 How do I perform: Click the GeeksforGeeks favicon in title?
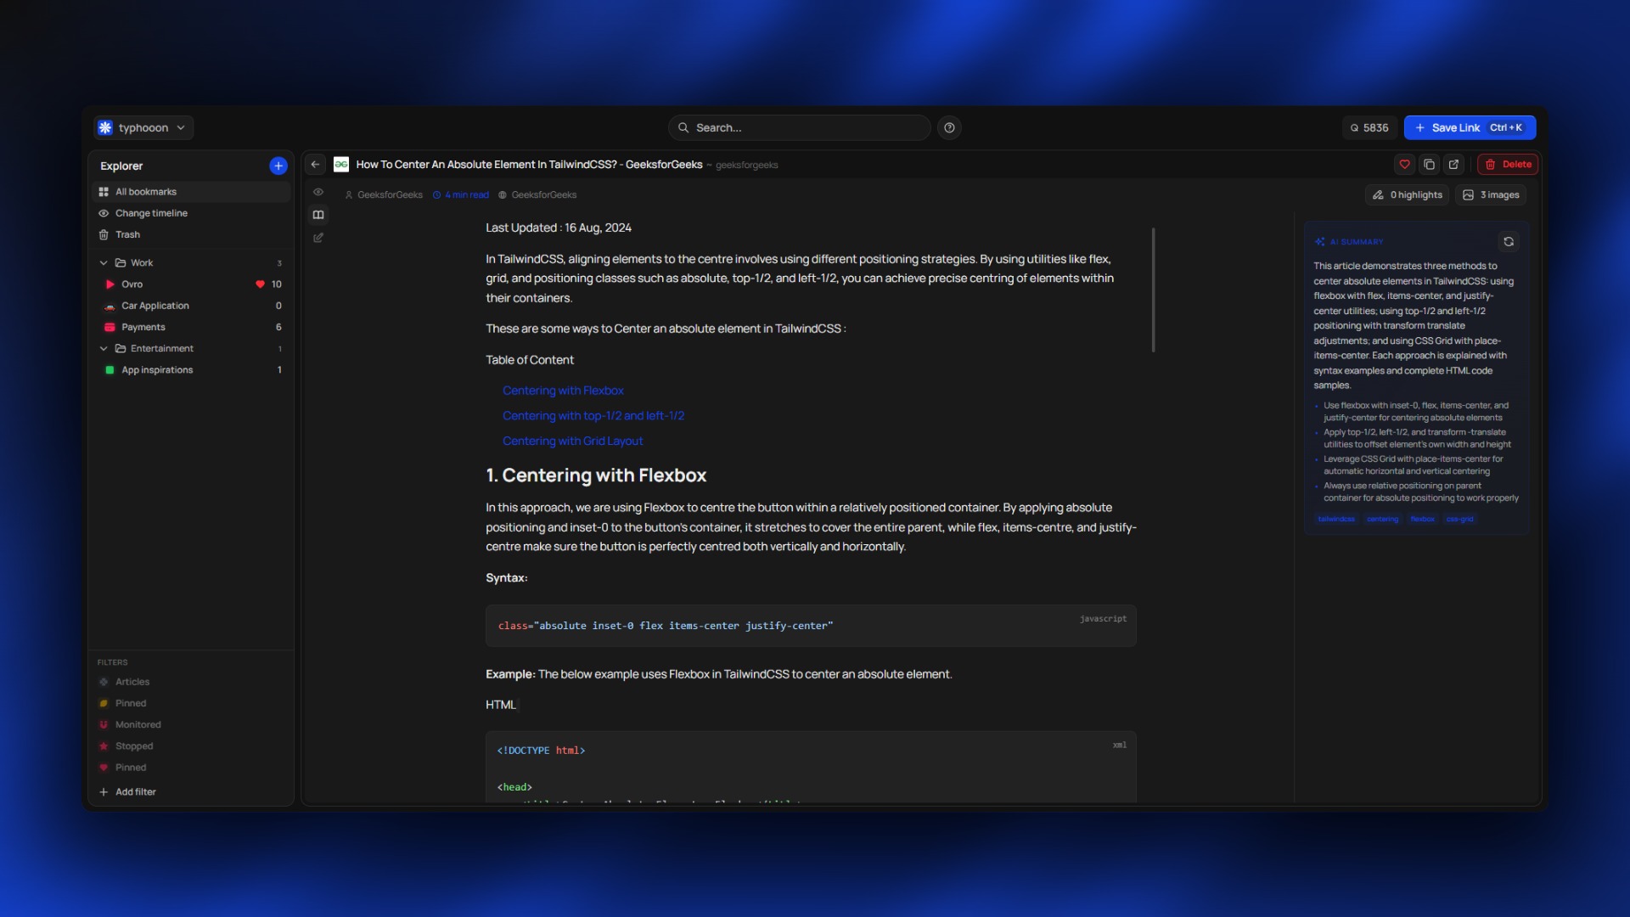(341, 165)
